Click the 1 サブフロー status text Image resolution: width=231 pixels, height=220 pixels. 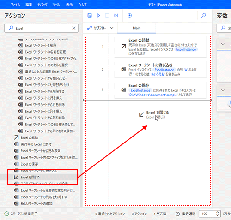(161, 214)
